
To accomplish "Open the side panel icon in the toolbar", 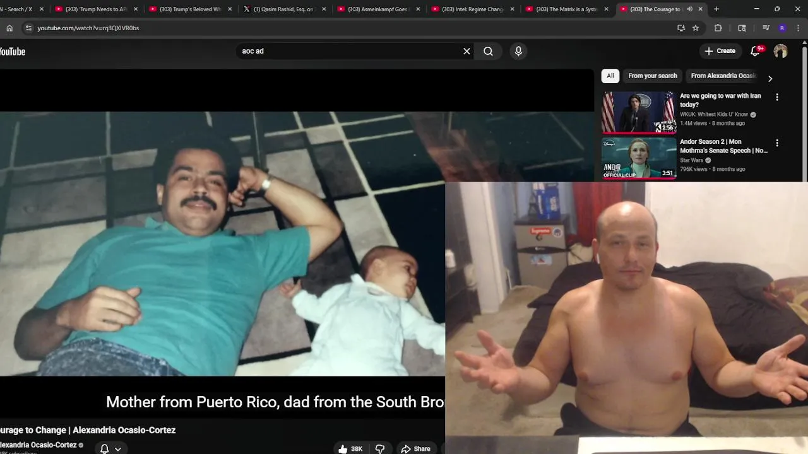I will 742,28.
